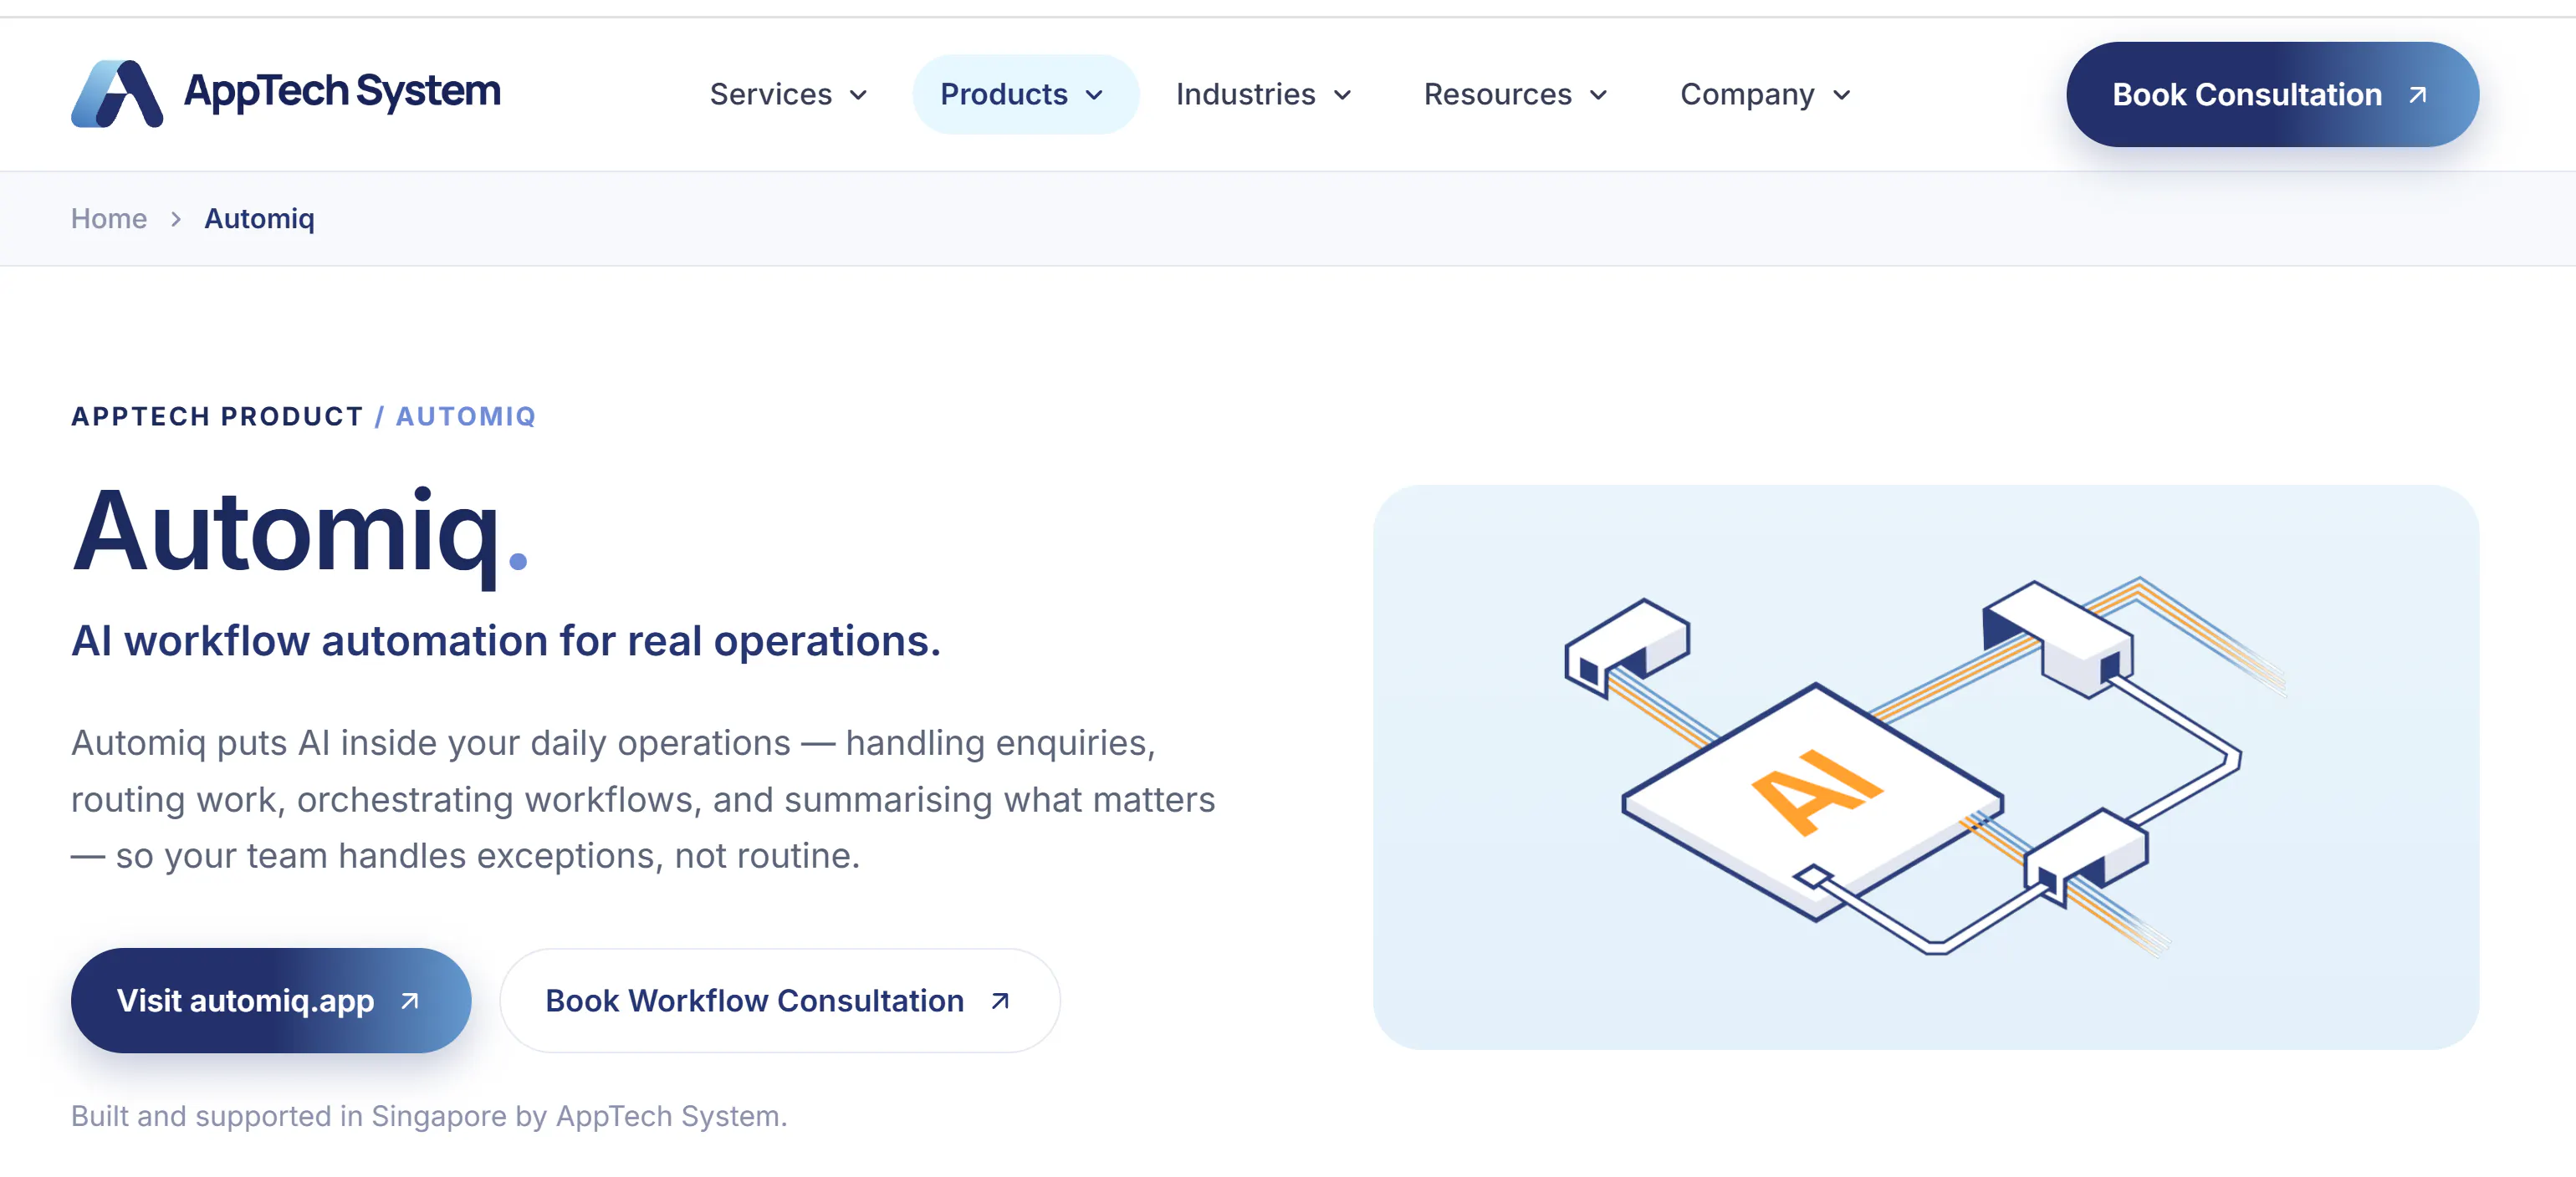Go to Home in the breadcrumb
Screen dimensions: 2576x1177
(x=109, y=218)
